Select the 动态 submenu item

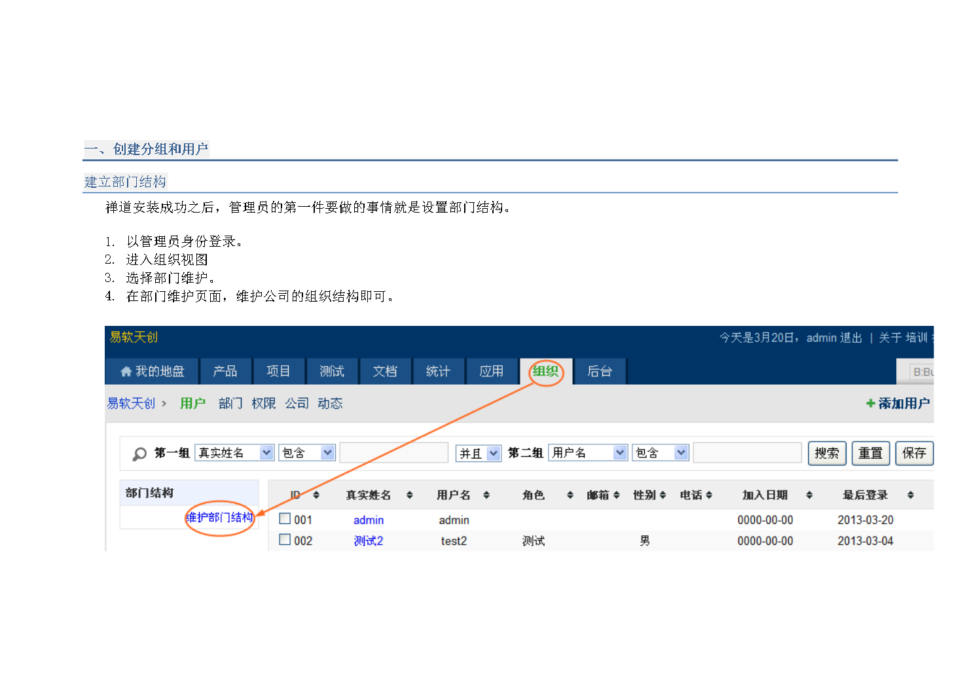click(330, 403)
